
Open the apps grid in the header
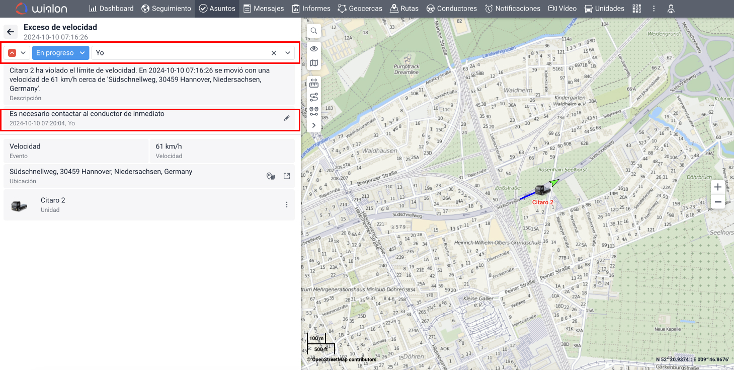pyautogui.click(x=636, y=9)
